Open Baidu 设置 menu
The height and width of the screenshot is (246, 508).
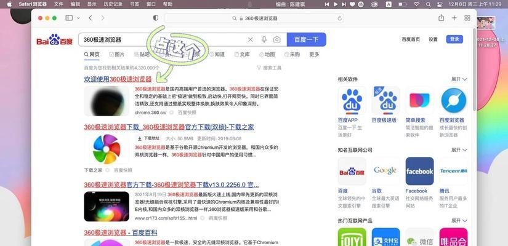point(433,39)
